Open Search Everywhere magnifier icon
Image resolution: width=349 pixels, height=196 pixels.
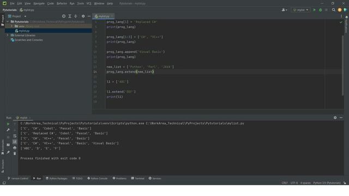[333, 10]
